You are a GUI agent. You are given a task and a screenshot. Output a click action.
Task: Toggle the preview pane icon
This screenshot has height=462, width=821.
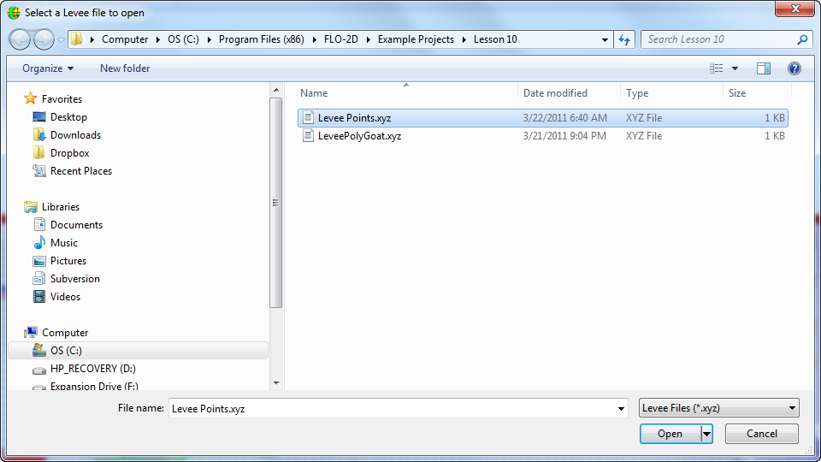764,68
